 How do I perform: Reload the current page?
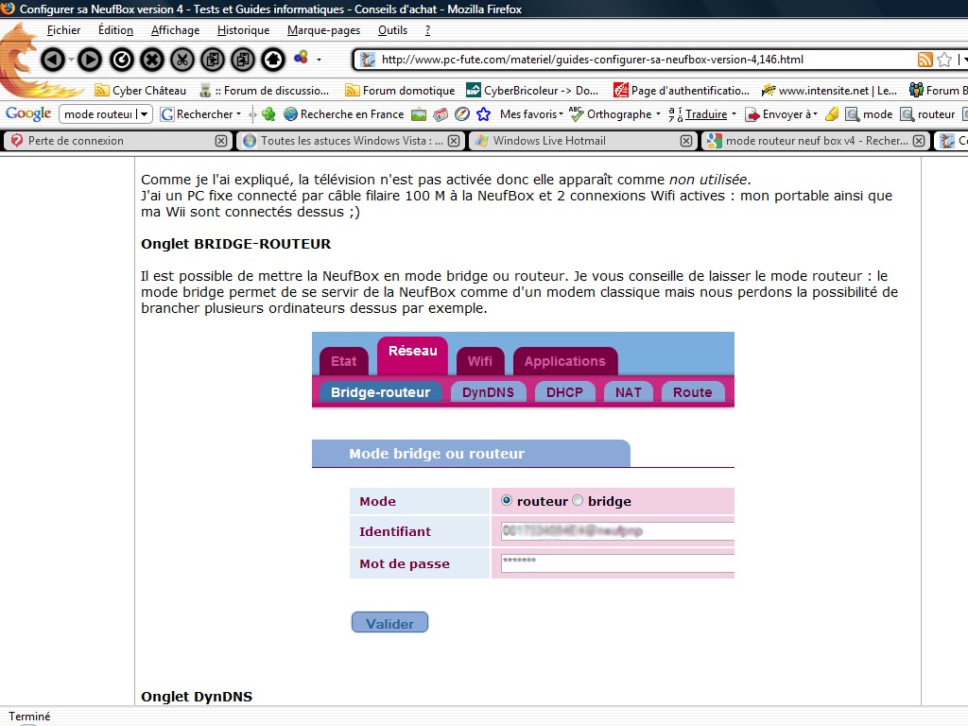coord(121,60)
